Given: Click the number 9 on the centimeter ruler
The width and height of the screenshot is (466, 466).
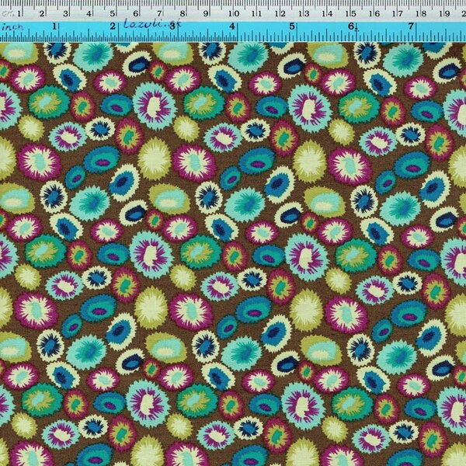Looking at the screenshot, I should point(206,13).
